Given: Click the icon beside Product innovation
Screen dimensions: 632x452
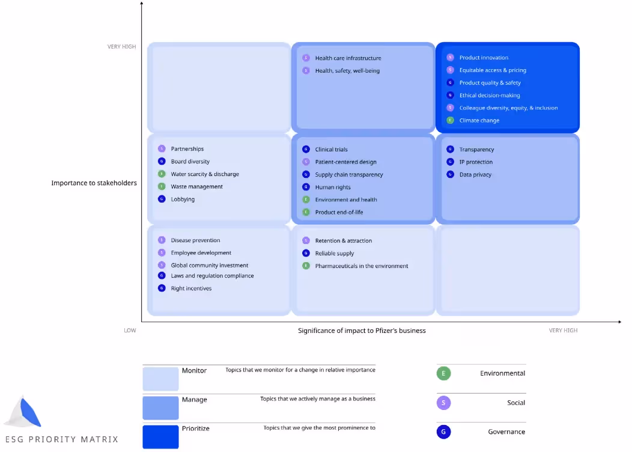Looking at the screenshot, I should [x=450, y=58].
